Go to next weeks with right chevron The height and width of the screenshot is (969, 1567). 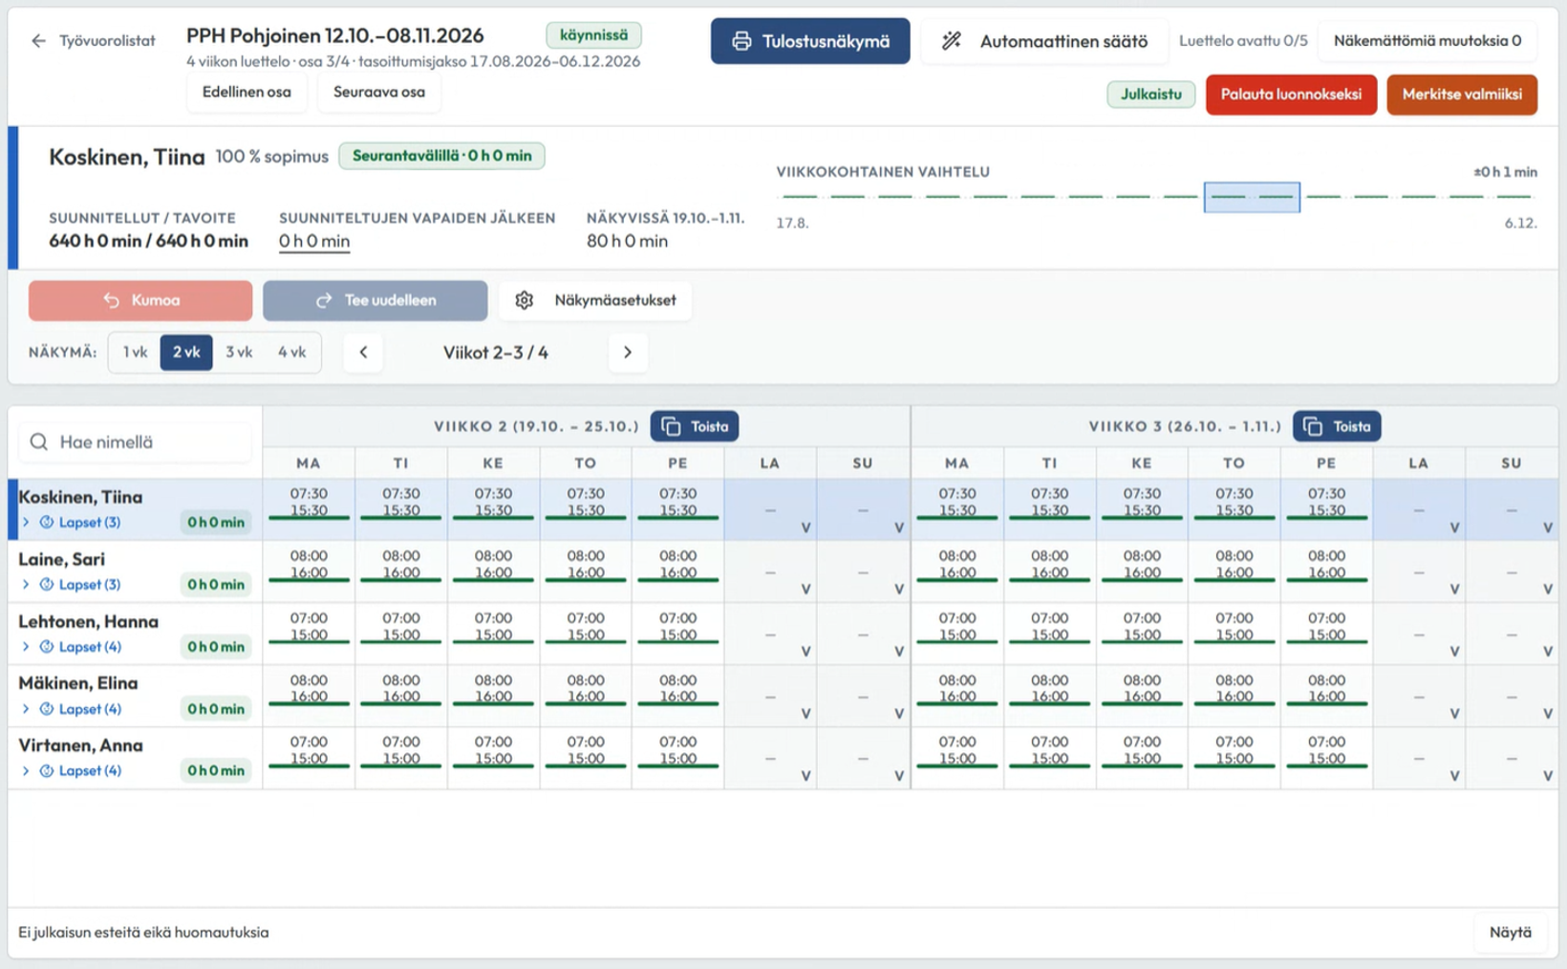tap(628, 353)
